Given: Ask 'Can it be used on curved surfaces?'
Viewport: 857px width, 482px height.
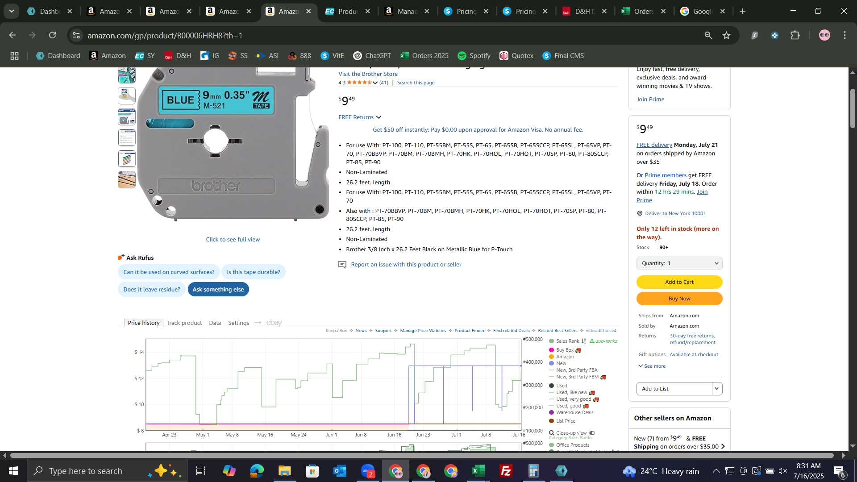Looking at the screenshot, I should tap(169, 272).
